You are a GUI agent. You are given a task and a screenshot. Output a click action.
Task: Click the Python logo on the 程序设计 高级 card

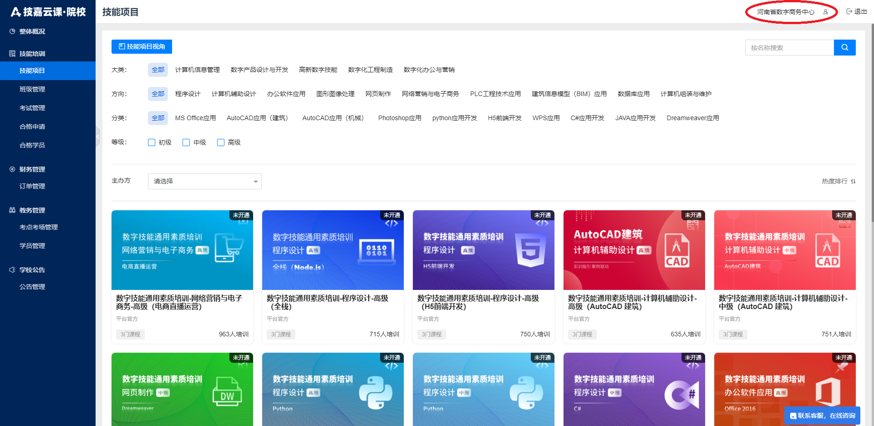click(376, 393)
